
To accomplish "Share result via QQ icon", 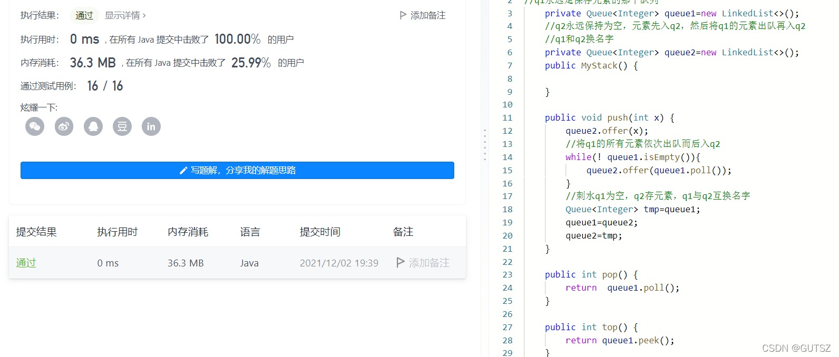I will coord(93,126).
